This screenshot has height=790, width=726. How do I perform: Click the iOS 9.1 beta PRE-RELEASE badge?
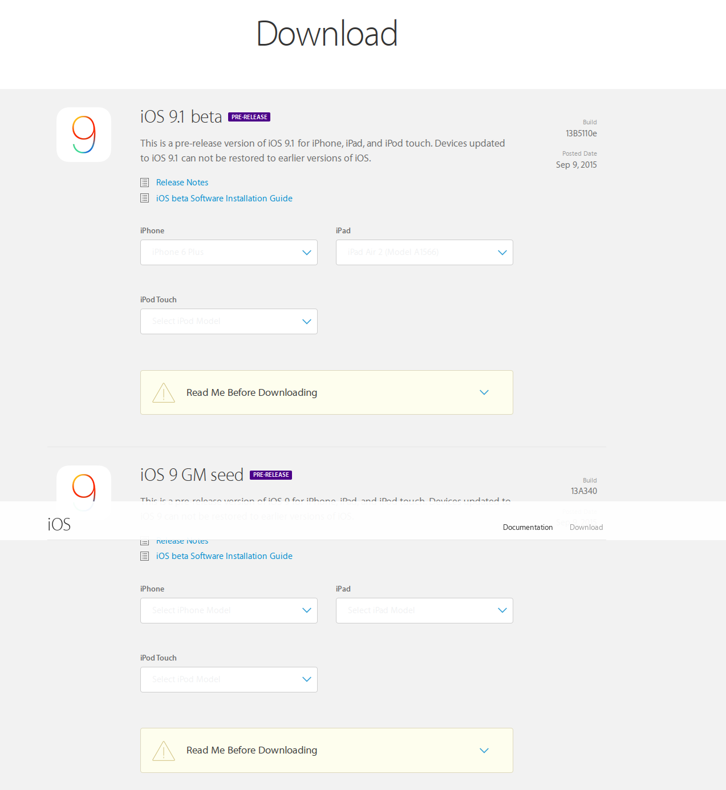pyautogui.click(x=249, y=117)
